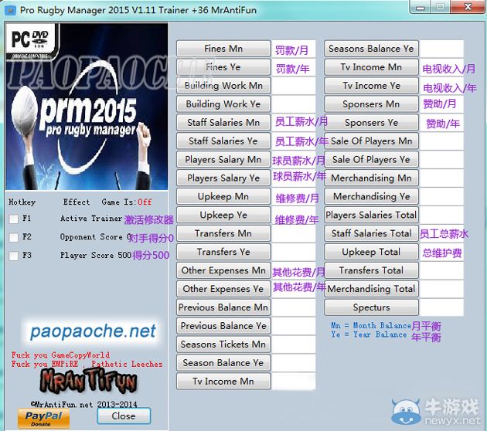This screenshot has height=431, width=487.
Task: Click the MrAntiFun graffiti logo
Action: point(88,382)
